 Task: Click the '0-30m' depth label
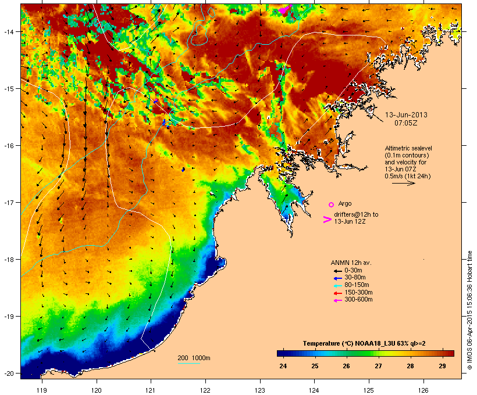tap(353, 271)
